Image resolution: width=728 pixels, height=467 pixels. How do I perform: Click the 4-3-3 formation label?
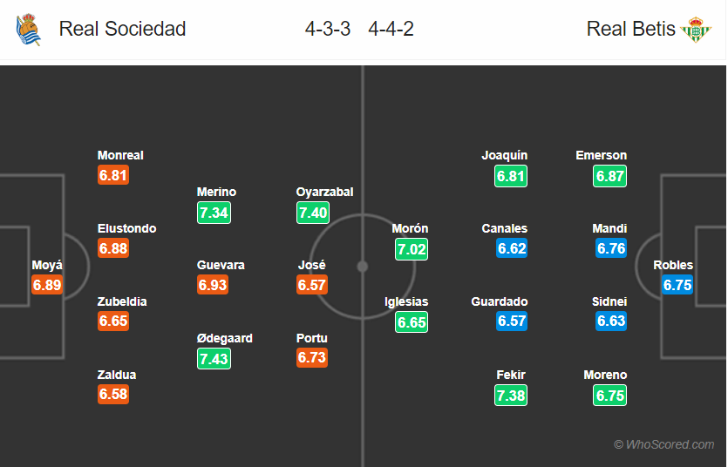(x=328, y=29)
